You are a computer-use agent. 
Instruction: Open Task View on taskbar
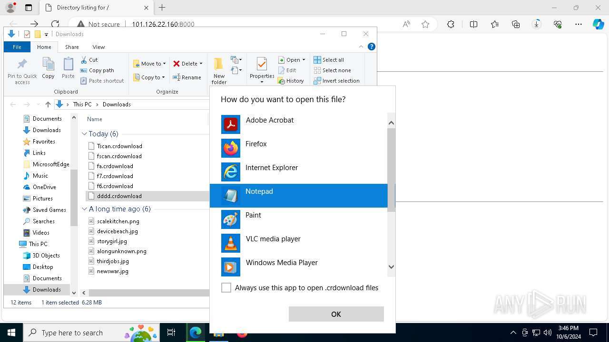click(x=171, y=333)
